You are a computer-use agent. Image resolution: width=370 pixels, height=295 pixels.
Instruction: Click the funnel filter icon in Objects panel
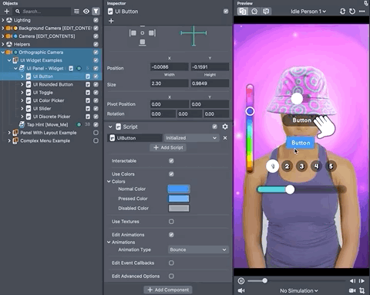[x=96, y=12]
